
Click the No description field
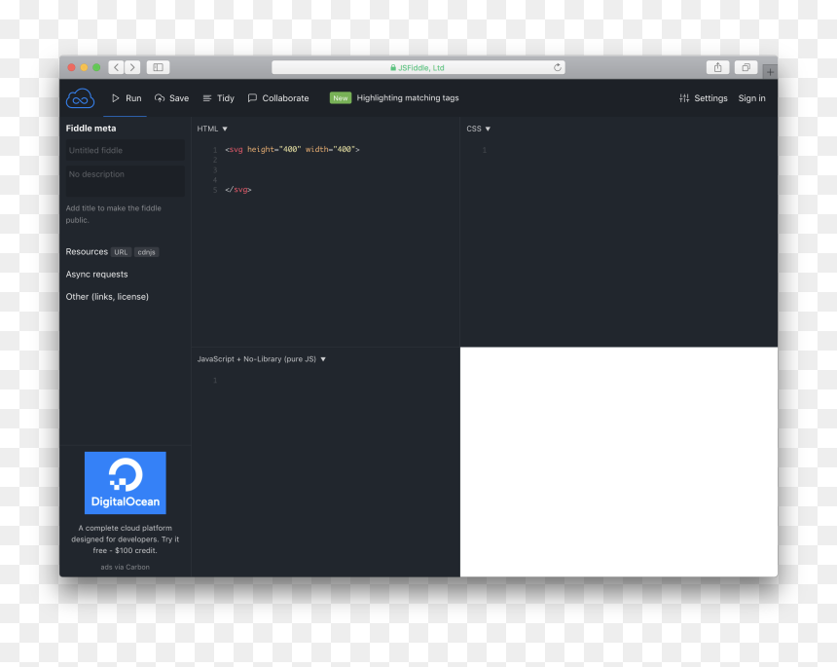(125, 180)
